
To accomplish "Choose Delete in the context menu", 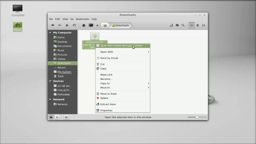I will 123,98.
